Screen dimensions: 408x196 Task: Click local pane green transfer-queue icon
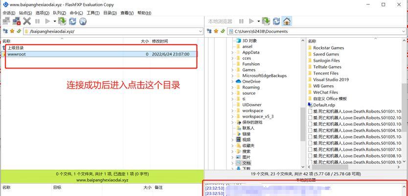(266, 21)
